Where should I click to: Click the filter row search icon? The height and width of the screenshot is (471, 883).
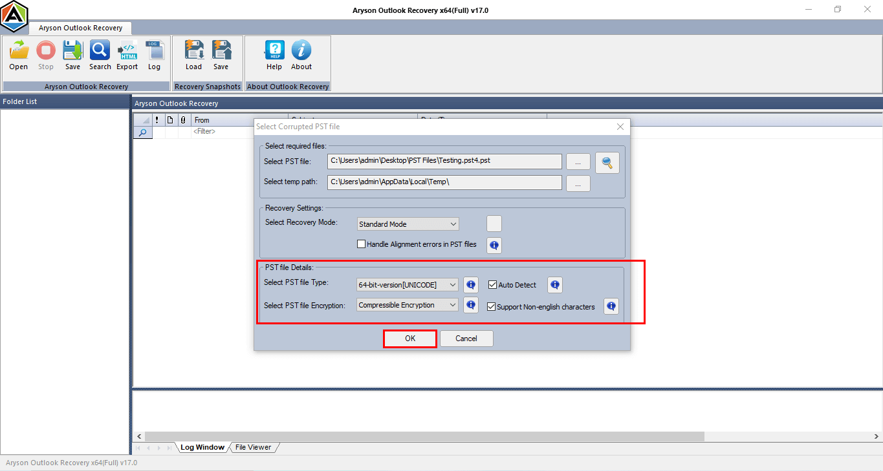click(x=142, y=132)
